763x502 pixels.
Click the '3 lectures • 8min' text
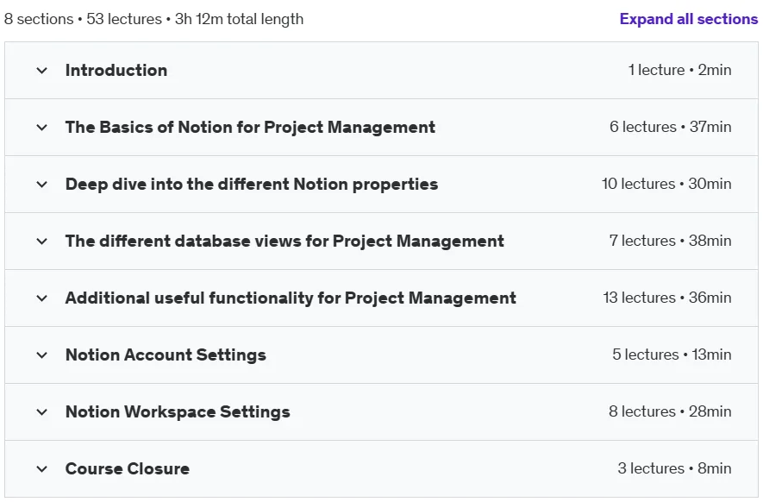point(674,468)
